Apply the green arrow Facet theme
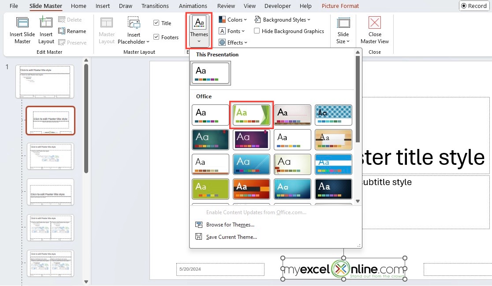492x286 pixels. (251, 115)
